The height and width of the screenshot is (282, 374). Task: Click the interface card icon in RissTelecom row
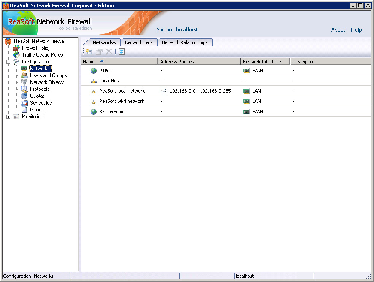click(246, 111)
